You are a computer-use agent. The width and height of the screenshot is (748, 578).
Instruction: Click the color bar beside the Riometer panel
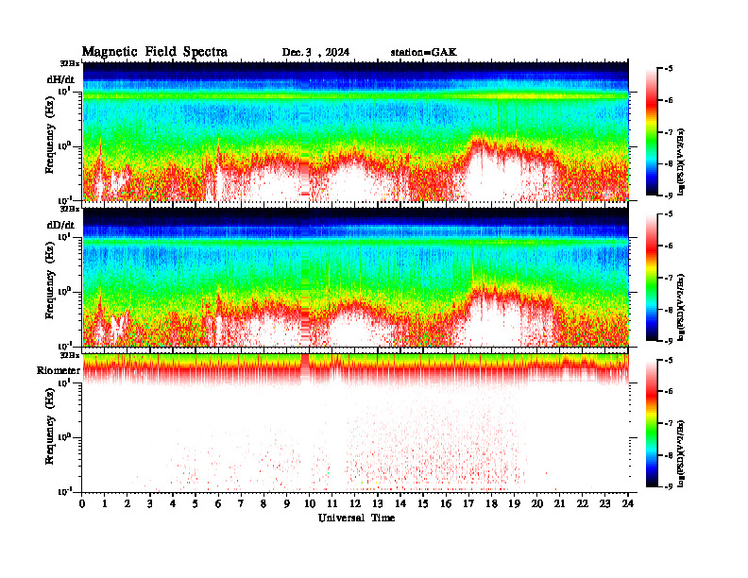click(x=652, y=423)
